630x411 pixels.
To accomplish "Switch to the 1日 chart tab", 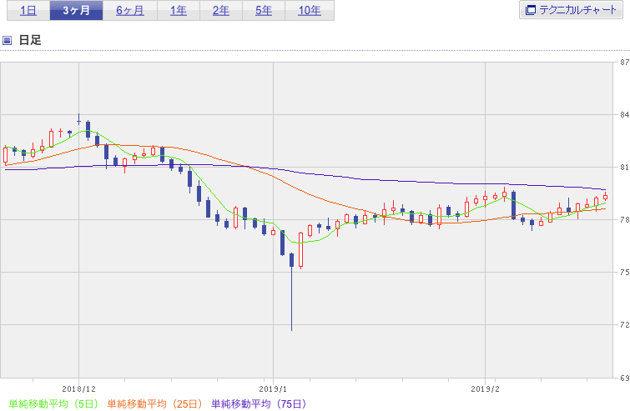I will point(28,11).
